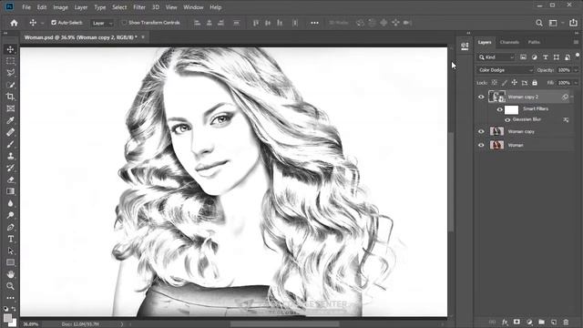The width and height of the screenshot is (583, 328).
Task: Select the Blur tool
Action: point(10,203)
